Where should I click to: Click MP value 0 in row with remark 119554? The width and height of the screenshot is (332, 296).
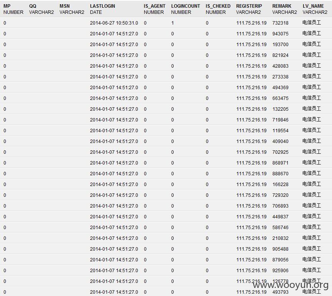5,131
